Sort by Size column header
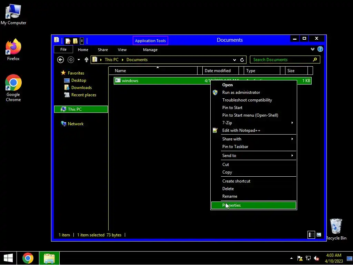Screen dimensions: 353x265 tap(296, 70)
